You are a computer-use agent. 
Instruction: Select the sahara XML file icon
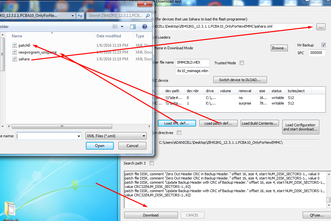[x=15, y=59]
